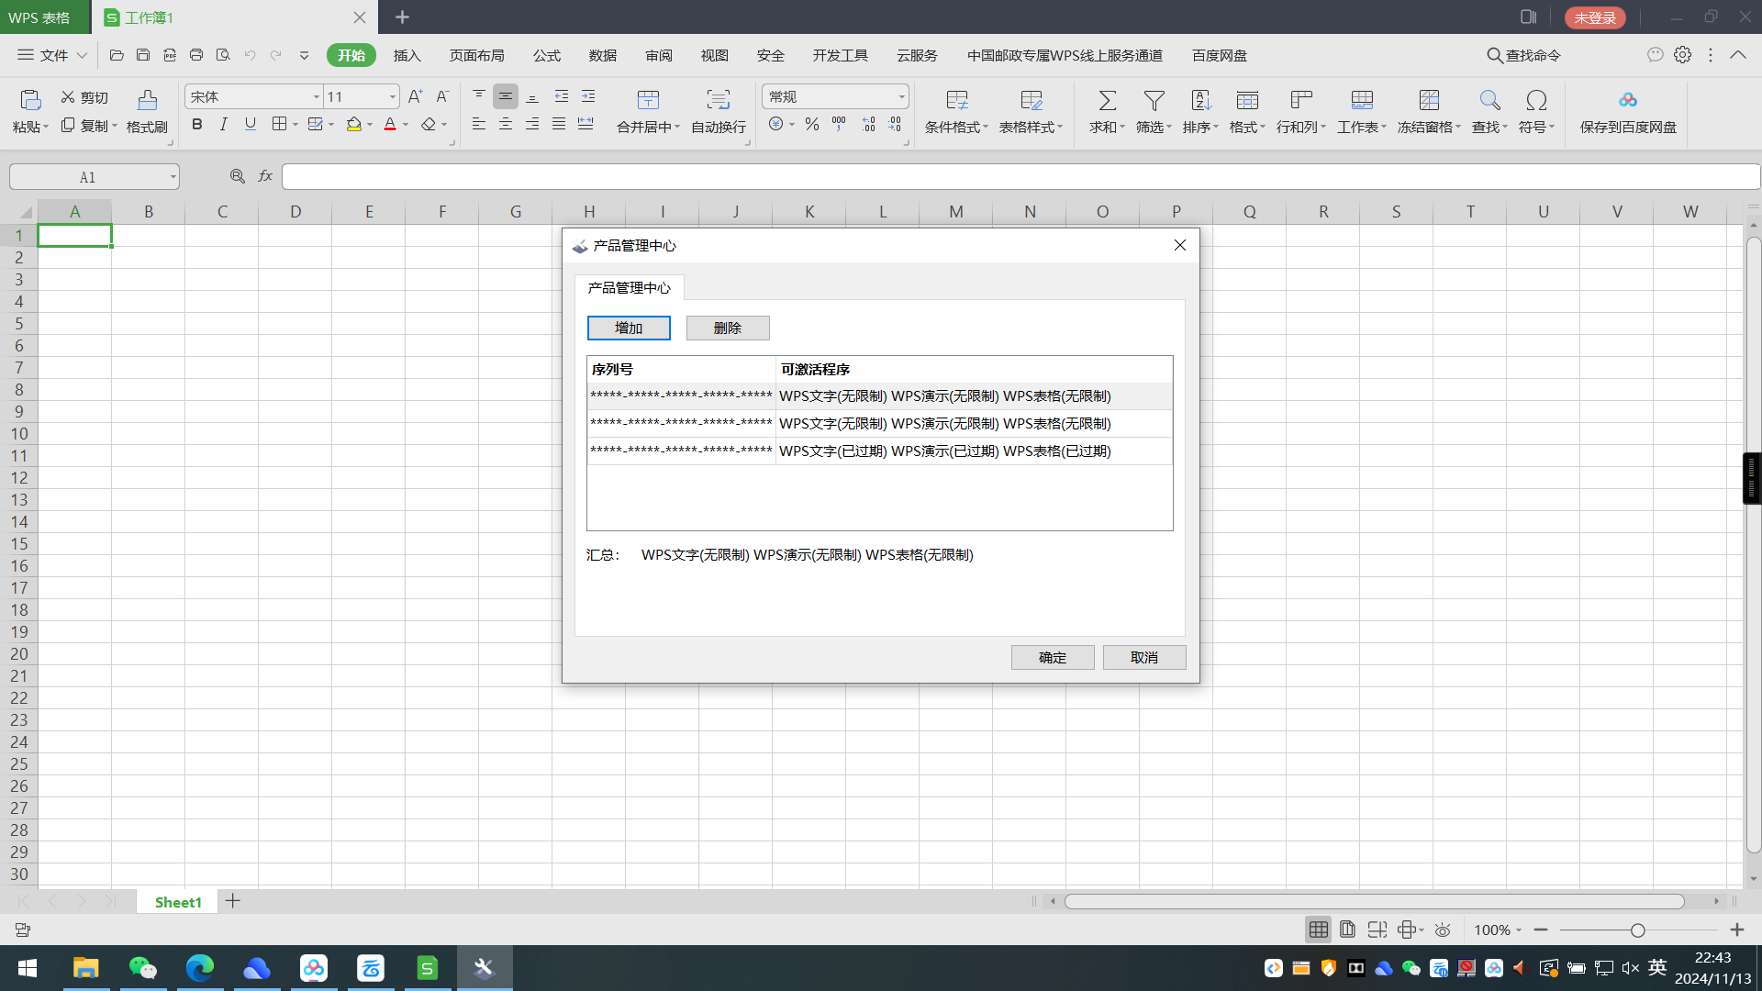This screenshot has width=1762, height=991.
Task: Open the 文件 (File) menu
Action: pyautogui.click(x=52, y=55)
